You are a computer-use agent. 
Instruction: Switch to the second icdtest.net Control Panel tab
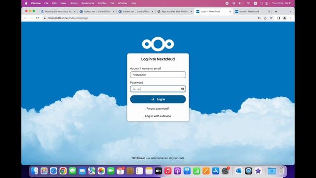pyautogui.click(x=136, y=11)
